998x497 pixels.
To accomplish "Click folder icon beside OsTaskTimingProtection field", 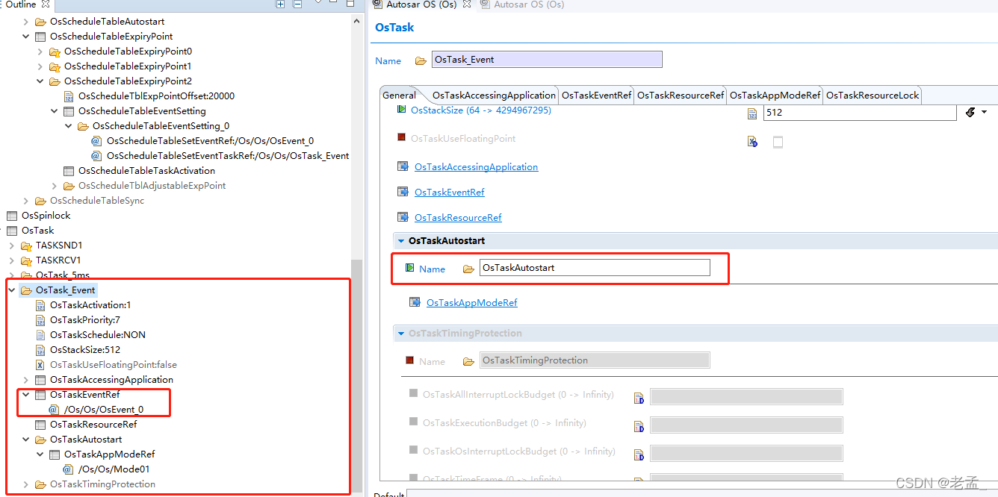I will (x=468, y=361).
